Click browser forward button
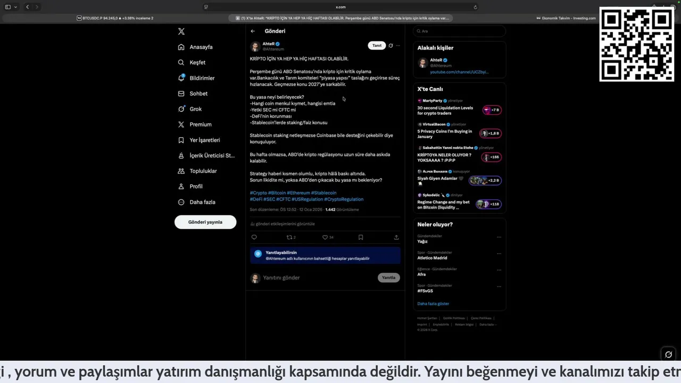681x383 pixels. 36,7
